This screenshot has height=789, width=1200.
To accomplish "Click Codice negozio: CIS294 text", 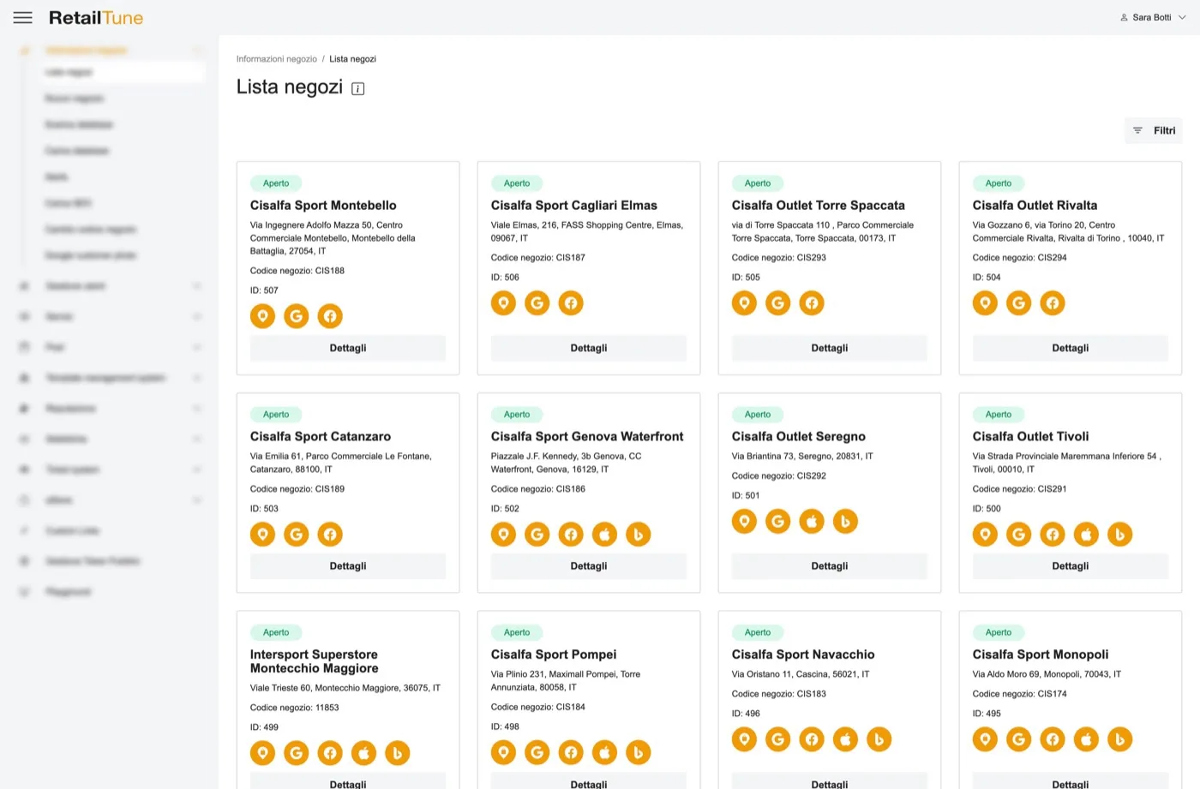I will (x=1020, y=258).
